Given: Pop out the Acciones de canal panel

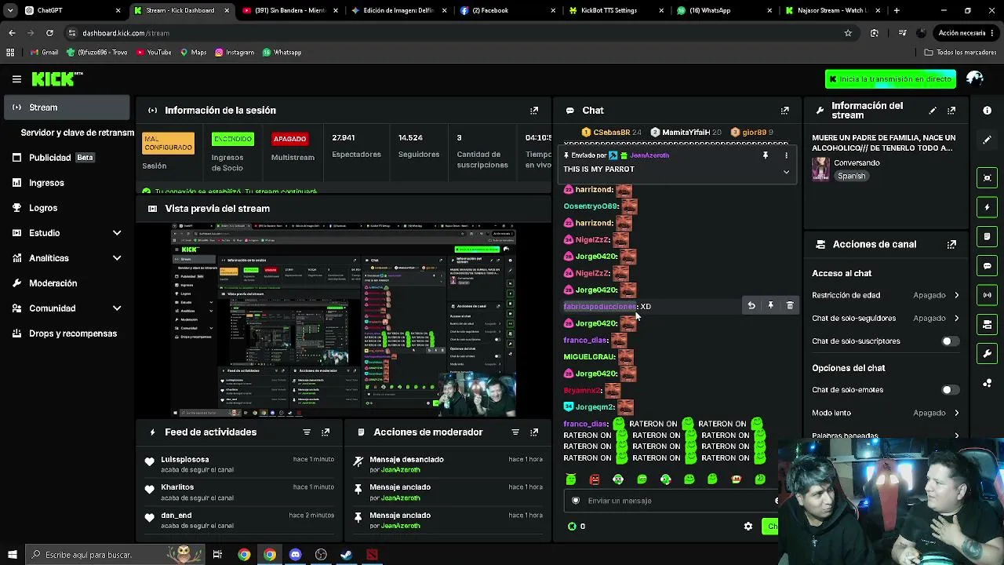Looking at the screenshot, I should tap(951, 244).
